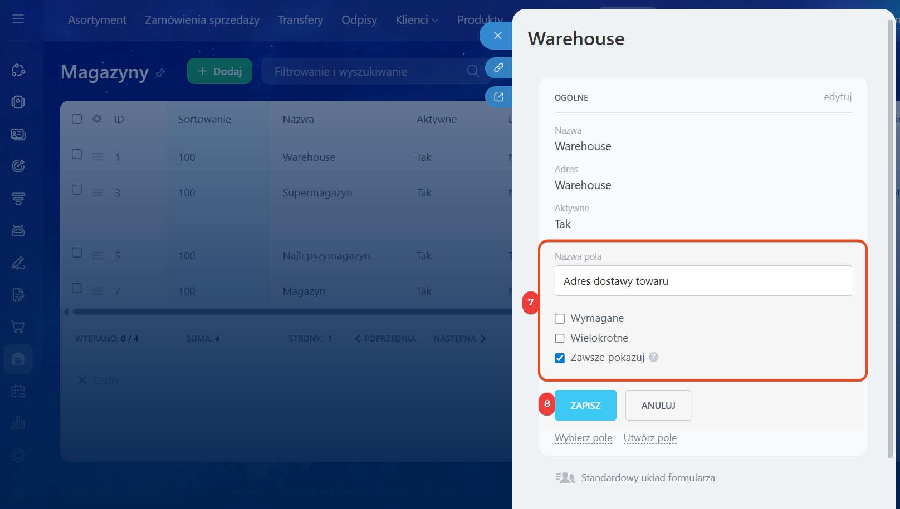Uncheck the Zawsze pokazuj checkbox

[560, 358]
